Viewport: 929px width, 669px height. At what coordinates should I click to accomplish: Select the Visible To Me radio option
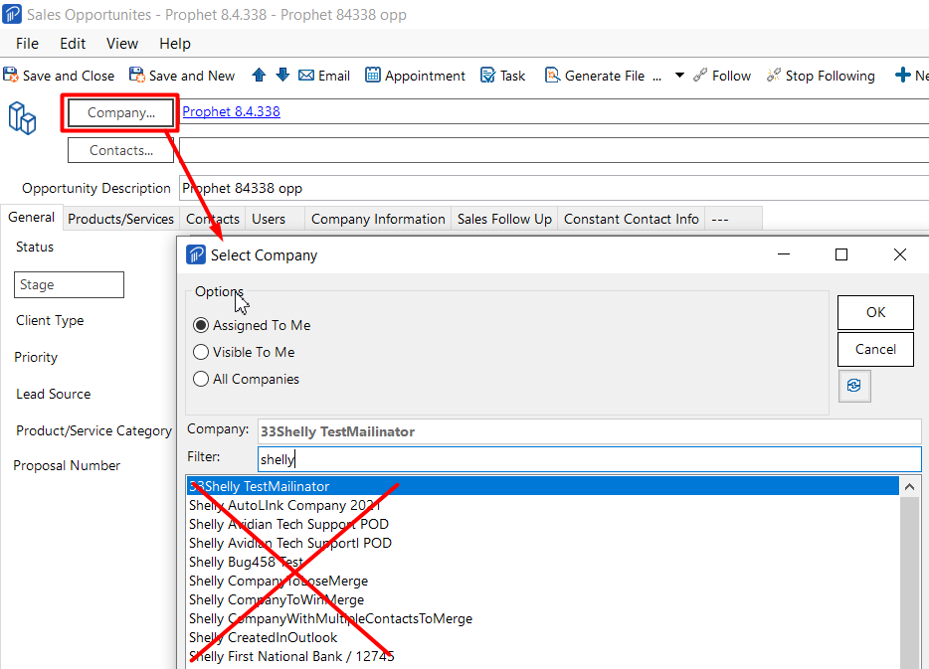201,352
